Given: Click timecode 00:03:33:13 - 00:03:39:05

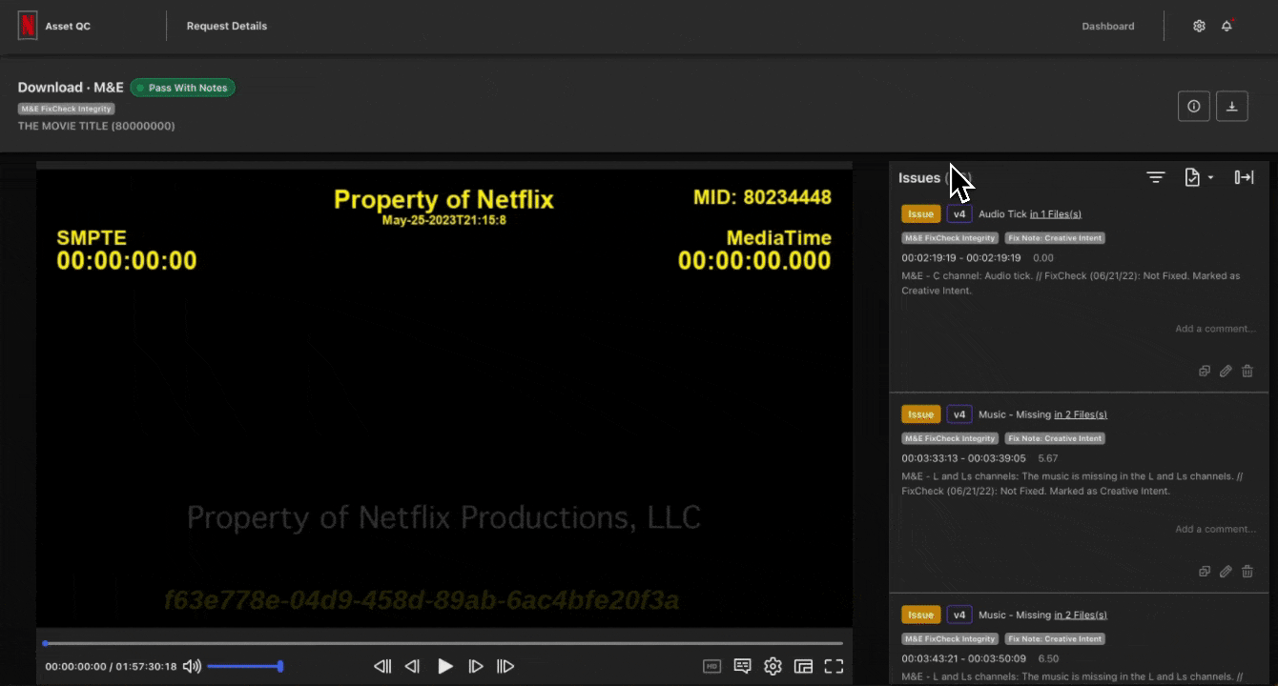Looking at the screenshot, I should coord(963,458).
